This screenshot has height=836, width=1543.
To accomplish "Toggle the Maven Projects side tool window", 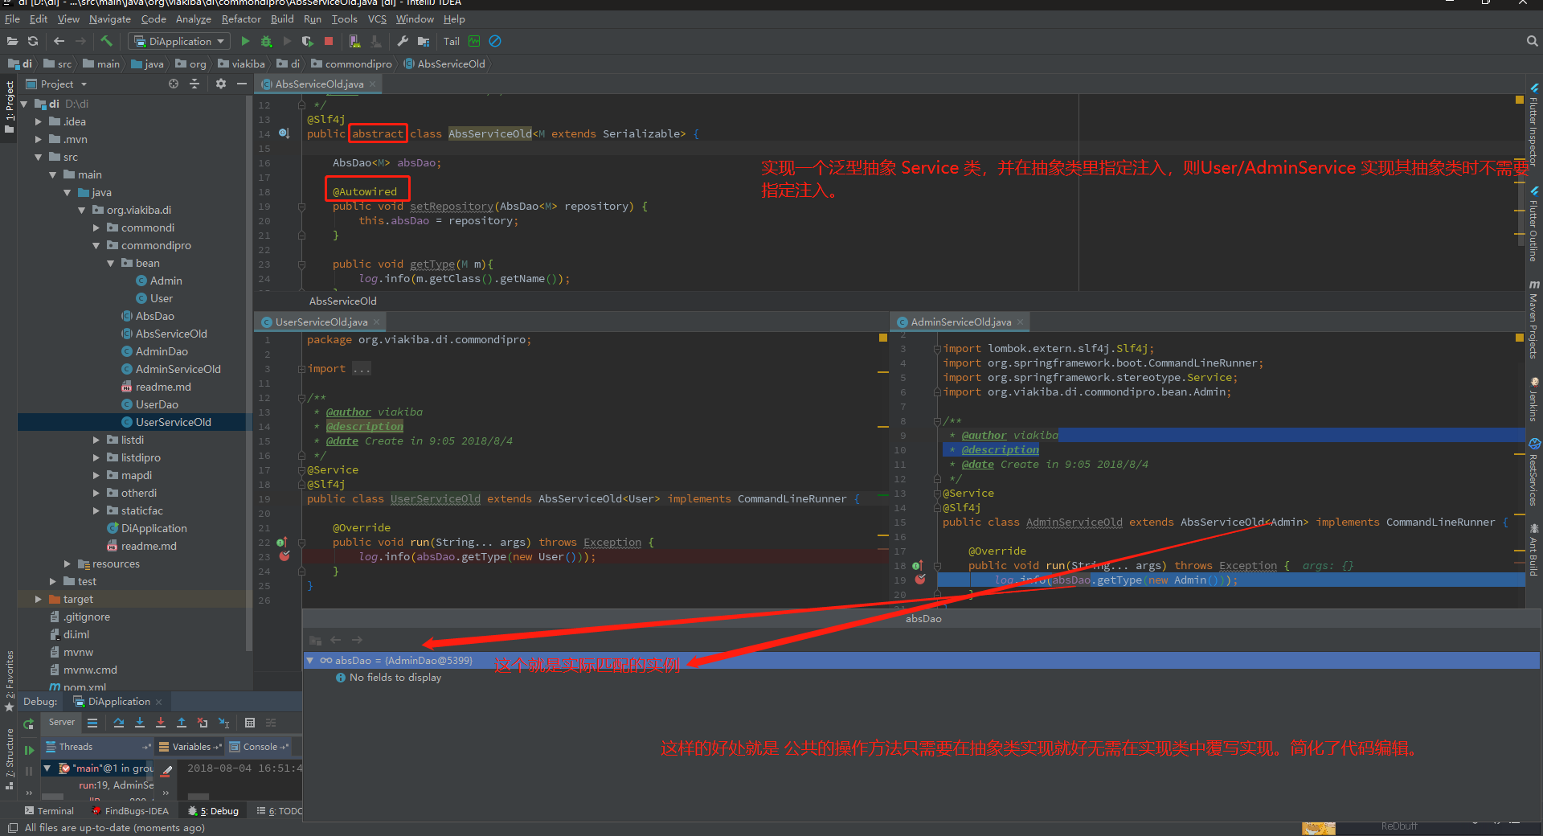I will 1533,320.
